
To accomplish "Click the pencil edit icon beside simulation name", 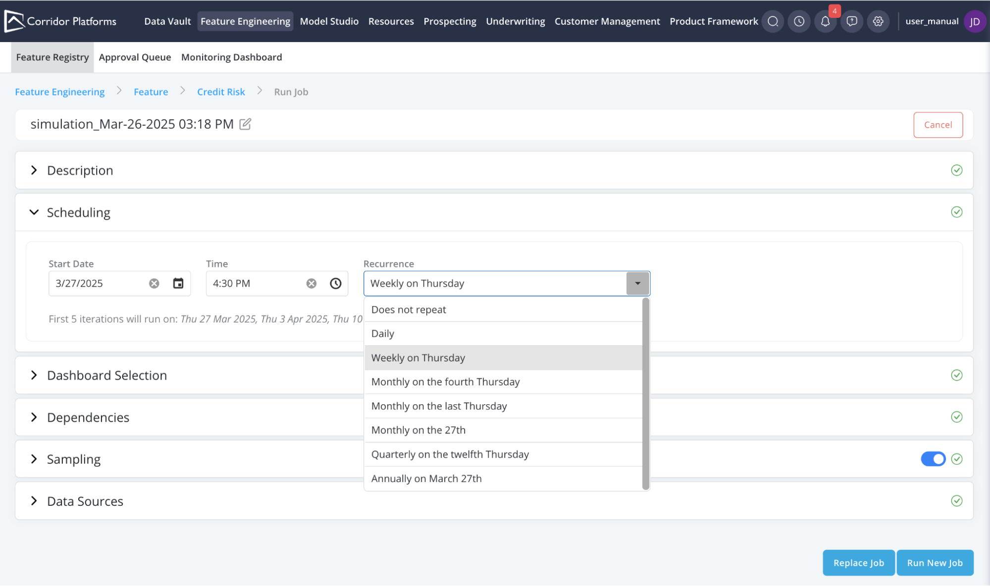I will pyautogui.click(x=245, y=124).
